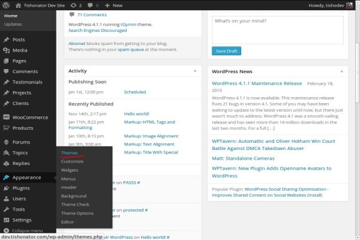Click the Media library icon
Viewport: 360px width, 240px height.
[x=6, y=50]
